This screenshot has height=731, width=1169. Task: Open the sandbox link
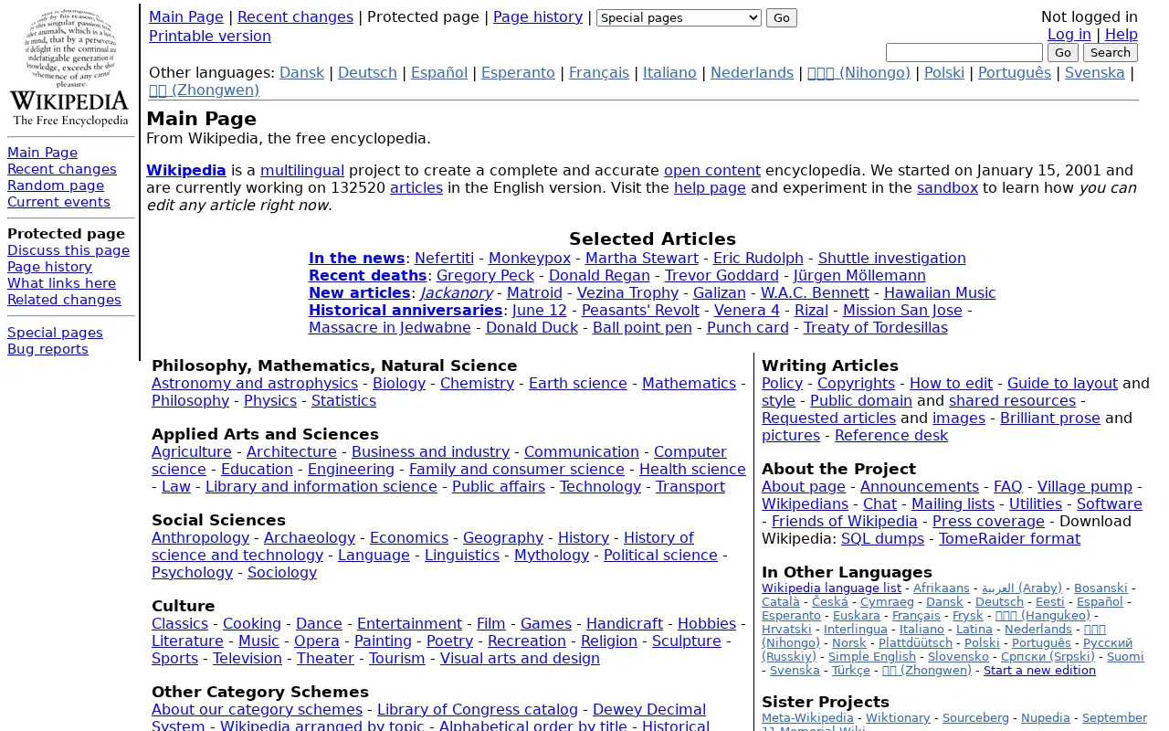coord(947,187)
